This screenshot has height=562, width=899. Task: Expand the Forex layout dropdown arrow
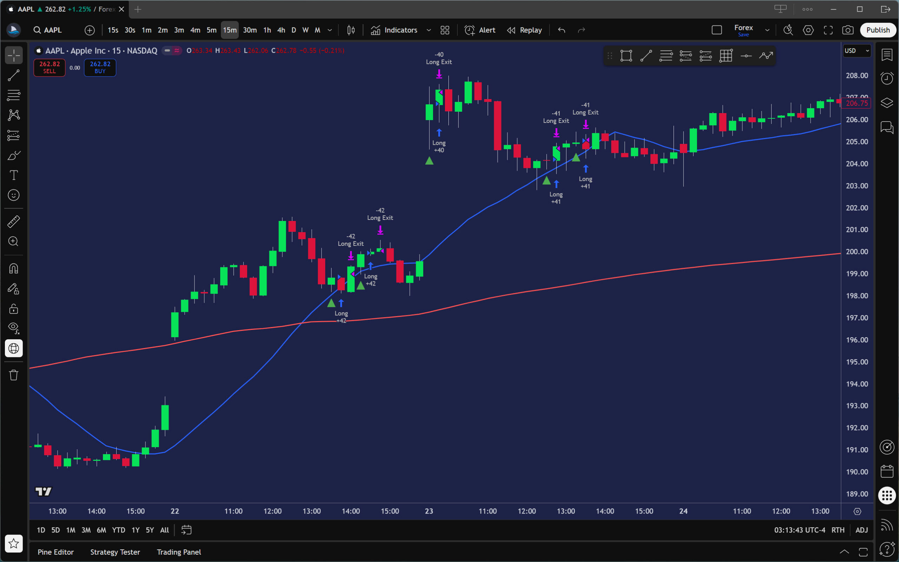click(767, 30)
